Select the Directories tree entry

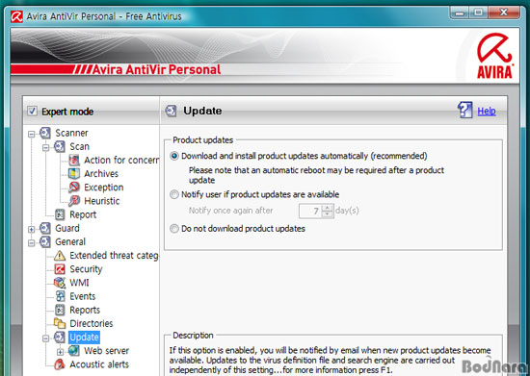coord(92,323)
